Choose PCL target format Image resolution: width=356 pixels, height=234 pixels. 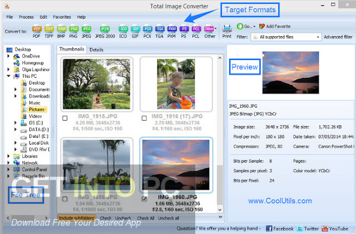click(196, 31)
